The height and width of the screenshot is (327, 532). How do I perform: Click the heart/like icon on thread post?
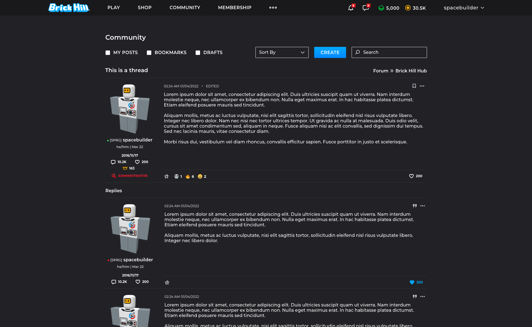[x=411, y=176]
